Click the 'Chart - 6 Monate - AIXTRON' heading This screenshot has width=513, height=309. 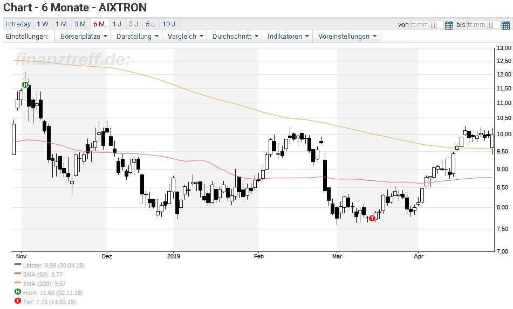click(x=75, y=8)
